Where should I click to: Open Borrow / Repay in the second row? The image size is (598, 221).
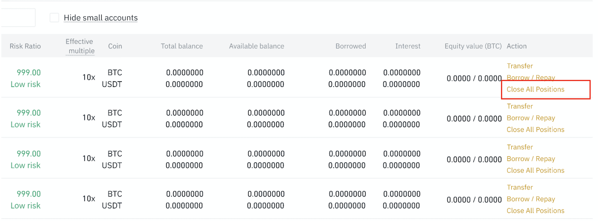(x=531, y=118)
